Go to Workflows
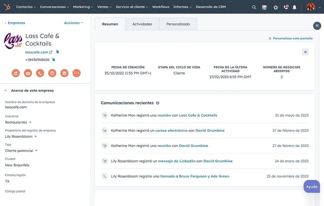324x206 pixels. coord(161,7)
